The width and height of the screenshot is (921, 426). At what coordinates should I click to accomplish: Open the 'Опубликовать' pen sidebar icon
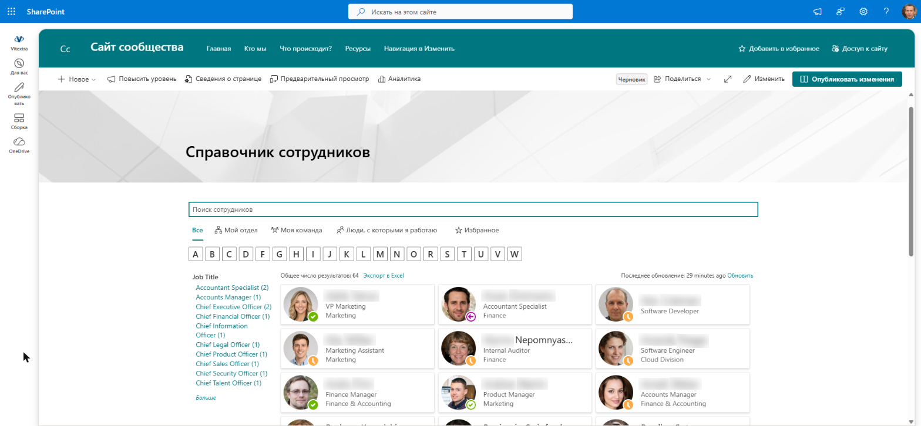(x=19, y=94)
